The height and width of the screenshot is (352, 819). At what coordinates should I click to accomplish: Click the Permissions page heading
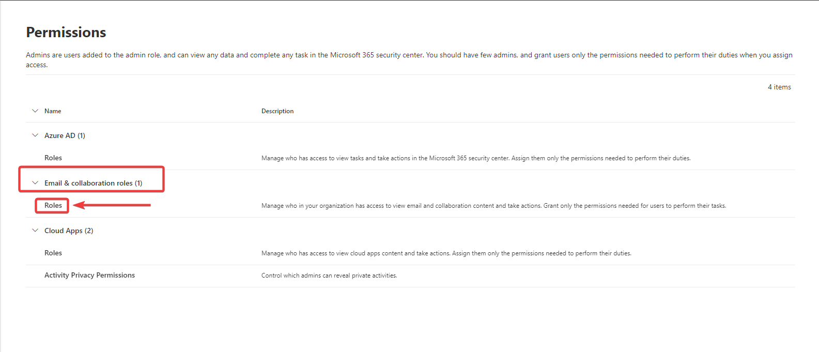(x=66, y=33)
